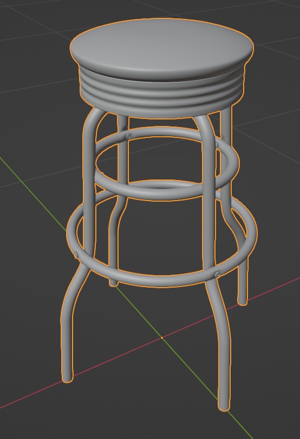The width and height of the screenshot is (300, 439).
Task: Click the bottom foot of the front-left leg
Action: point(67,377)
